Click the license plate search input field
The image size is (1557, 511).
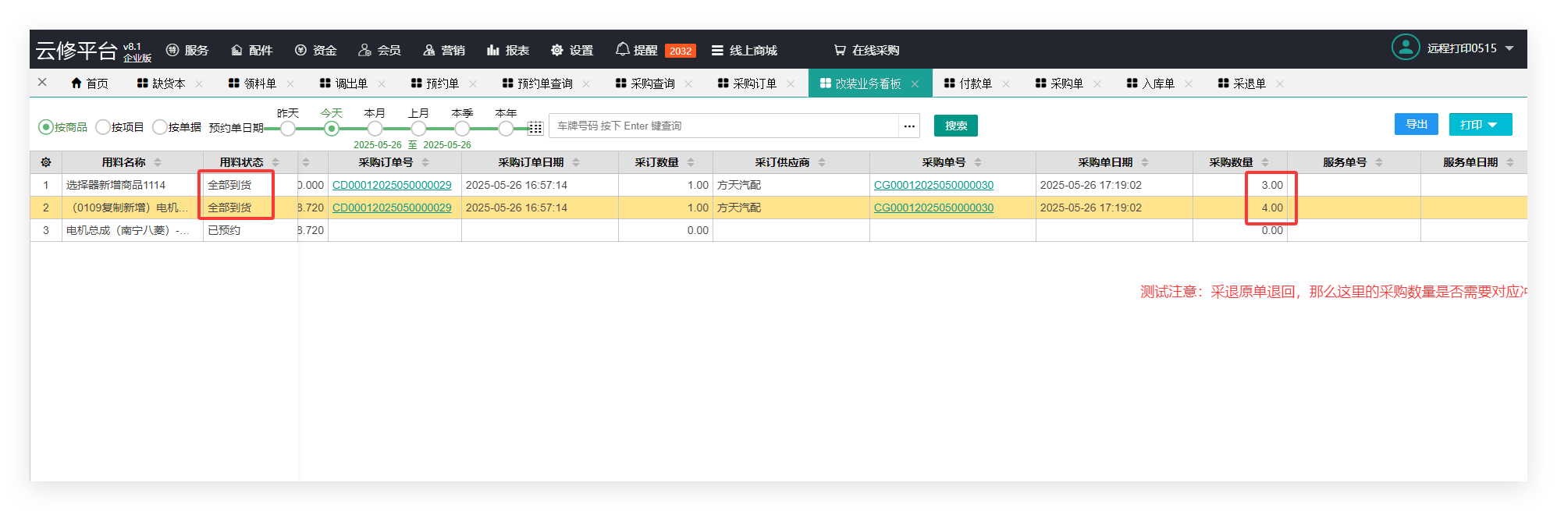point(724,126)
